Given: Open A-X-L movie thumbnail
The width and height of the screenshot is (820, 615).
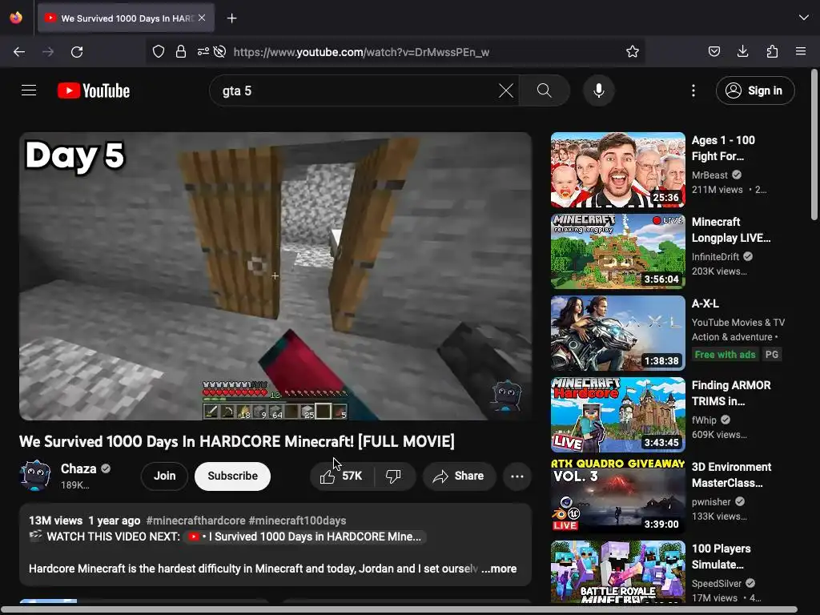Looking at the screenshot, I should pos(617,333).
